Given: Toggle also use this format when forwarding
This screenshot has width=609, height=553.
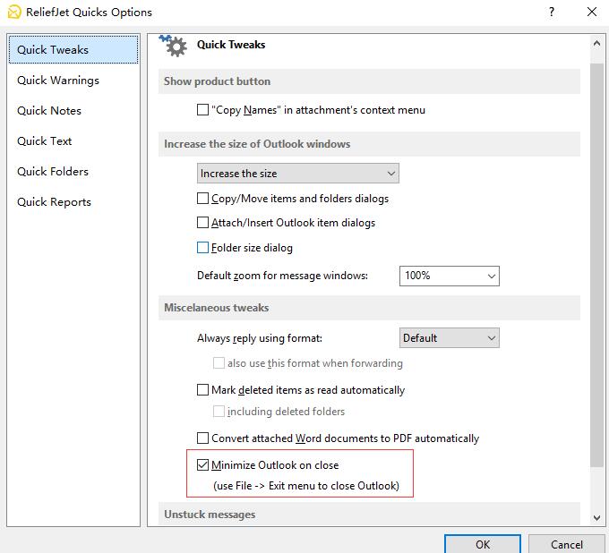Looking at the screenshot, I should [219, 362].
